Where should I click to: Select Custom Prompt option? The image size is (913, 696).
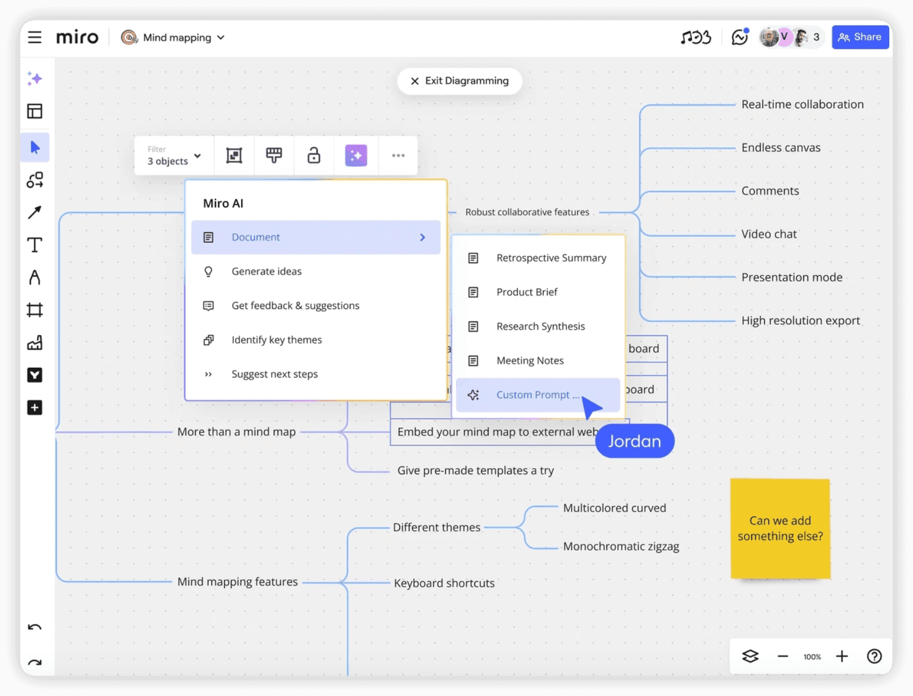(538, 395)
